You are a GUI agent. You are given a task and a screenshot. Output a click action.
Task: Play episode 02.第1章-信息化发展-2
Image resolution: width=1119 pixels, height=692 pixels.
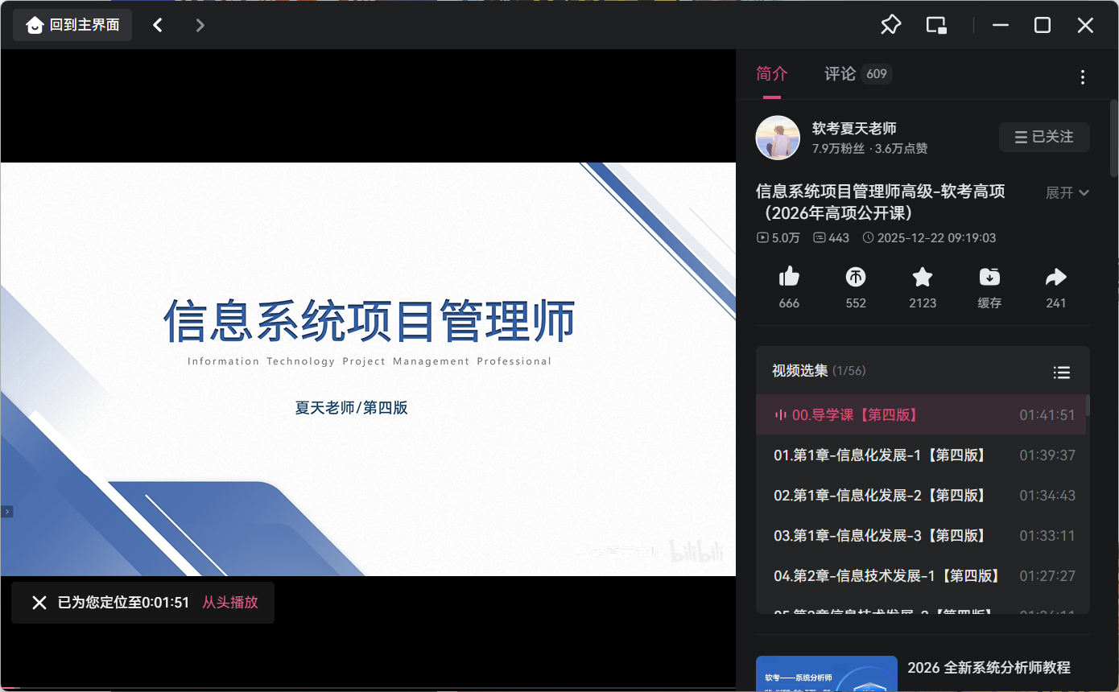tap(921, 496)
